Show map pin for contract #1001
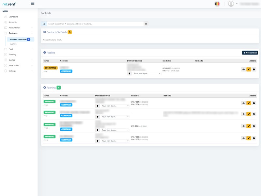This screenshot has height=196, width=261. [x=129, y=73]
